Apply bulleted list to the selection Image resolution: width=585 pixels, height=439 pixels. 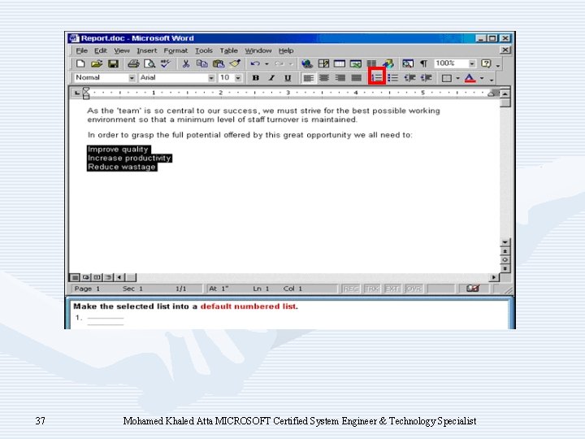pos(393,78)
